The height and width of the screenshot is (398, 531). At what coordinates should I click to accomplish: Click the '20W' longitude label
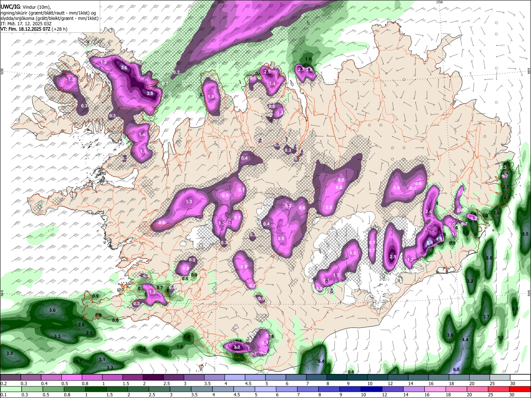coord(221,2)
